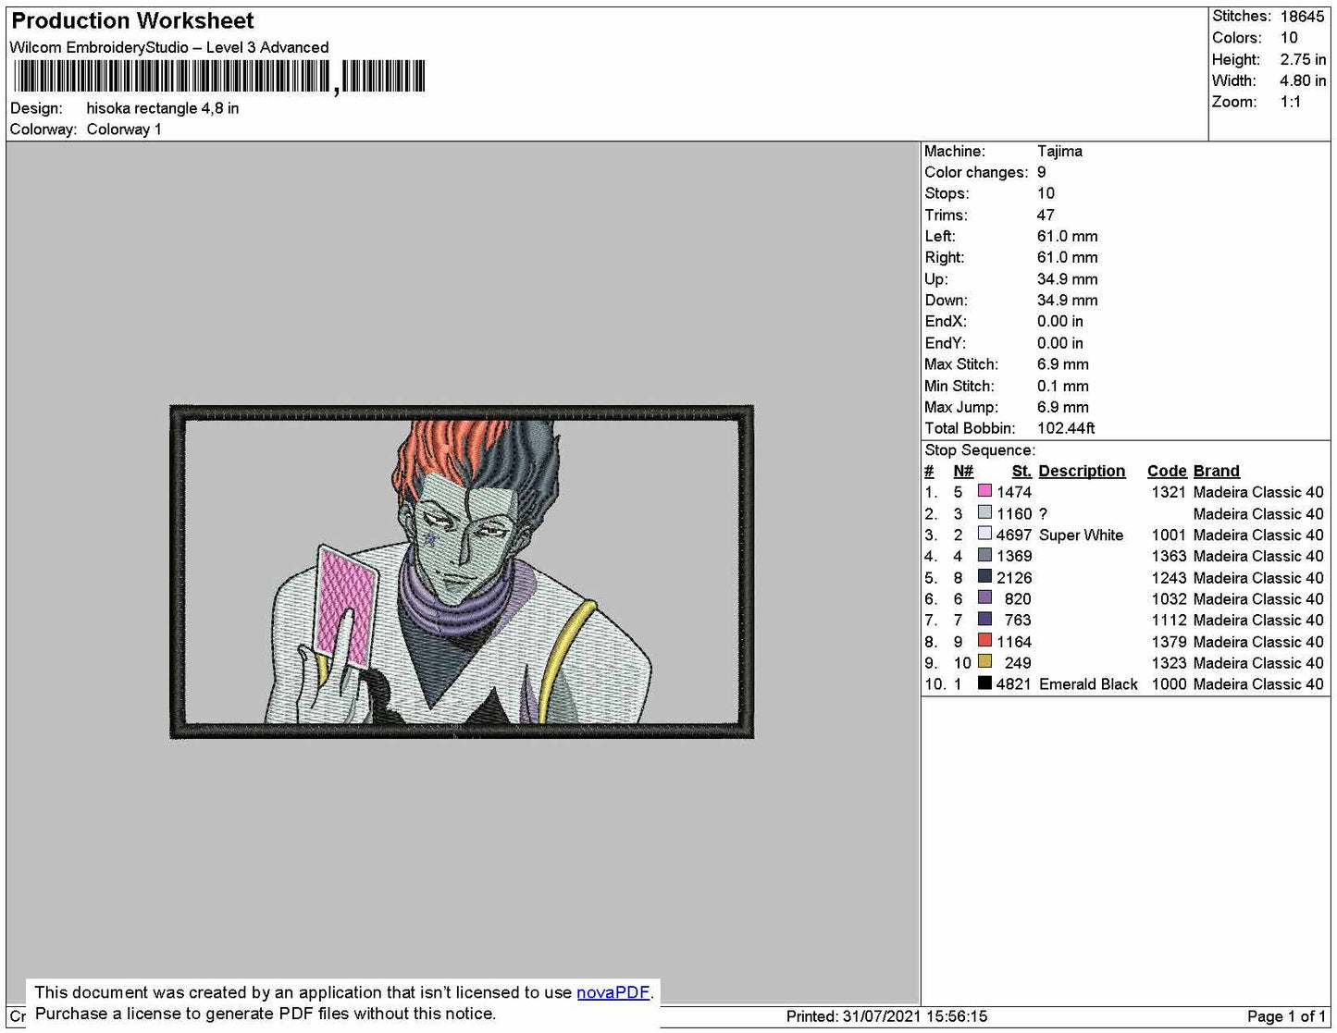Click the 'Printed: 31/07/2021 15:56:15' text

(x=886, y=1016)
